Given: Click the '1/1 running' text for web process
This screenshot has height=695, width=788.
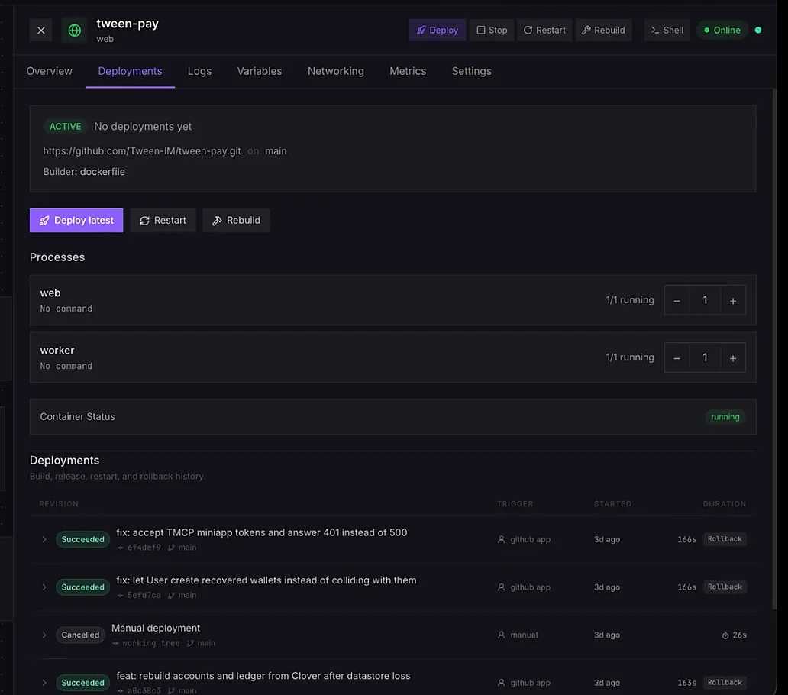Looking at the screenshot, I should (x=630, y=300).
